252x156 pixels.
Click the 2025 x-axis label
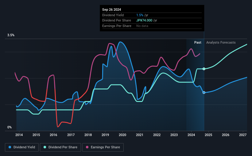(208, 135)
